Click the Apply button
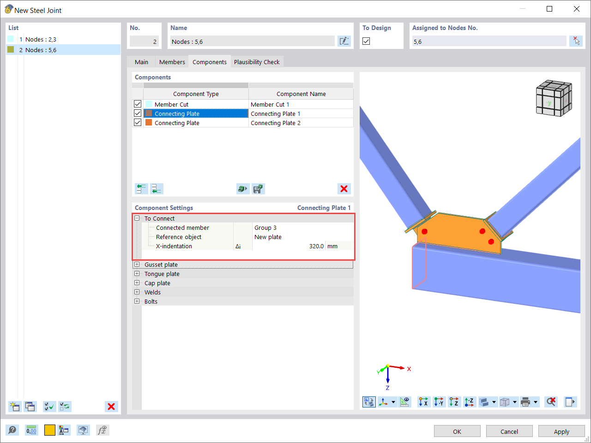Image resolution: width=591 pixels, height=443 pixels. point(561,431)
